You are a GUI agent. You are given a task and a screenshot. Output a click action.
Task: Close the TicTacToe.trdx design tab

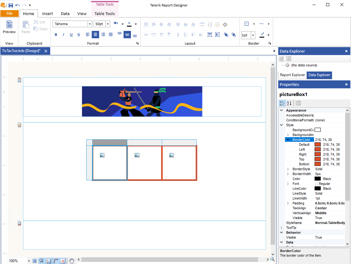(46, 51)
